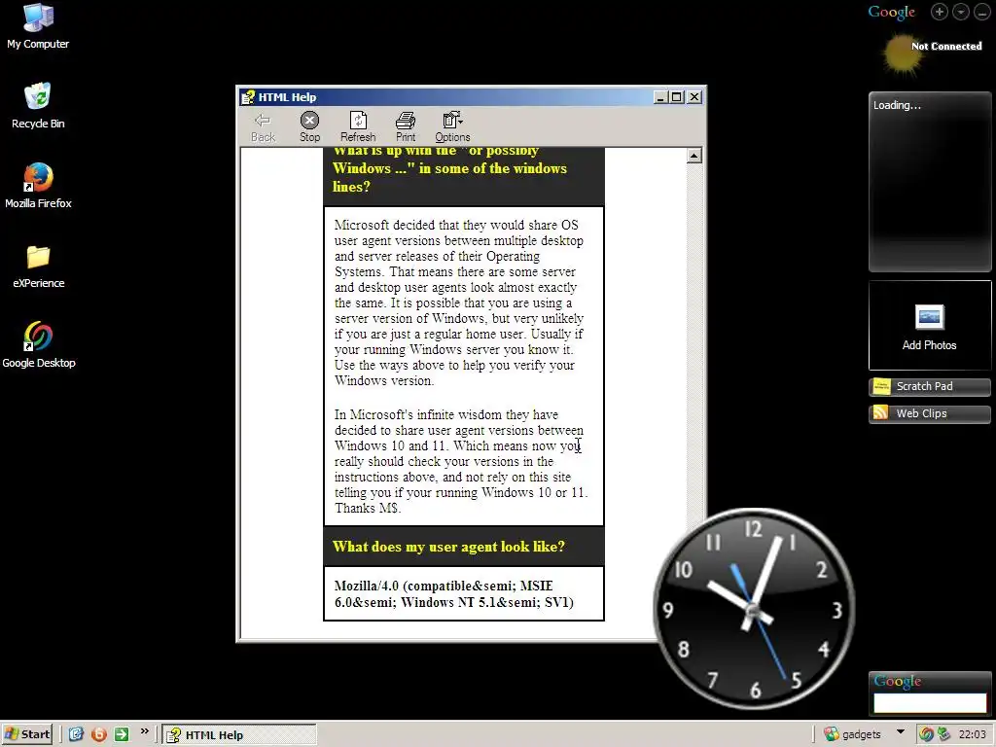996x747 pixels.
Task: Refresh the HTML Help page
Action: tap(358, 127)
